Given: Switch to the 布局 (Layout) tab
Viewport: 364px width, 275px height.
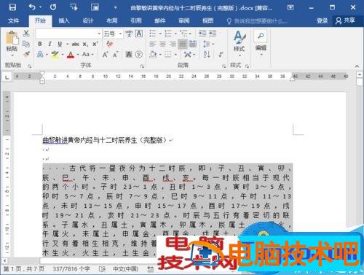Looking at the screenshot, I should pos(112,20).
